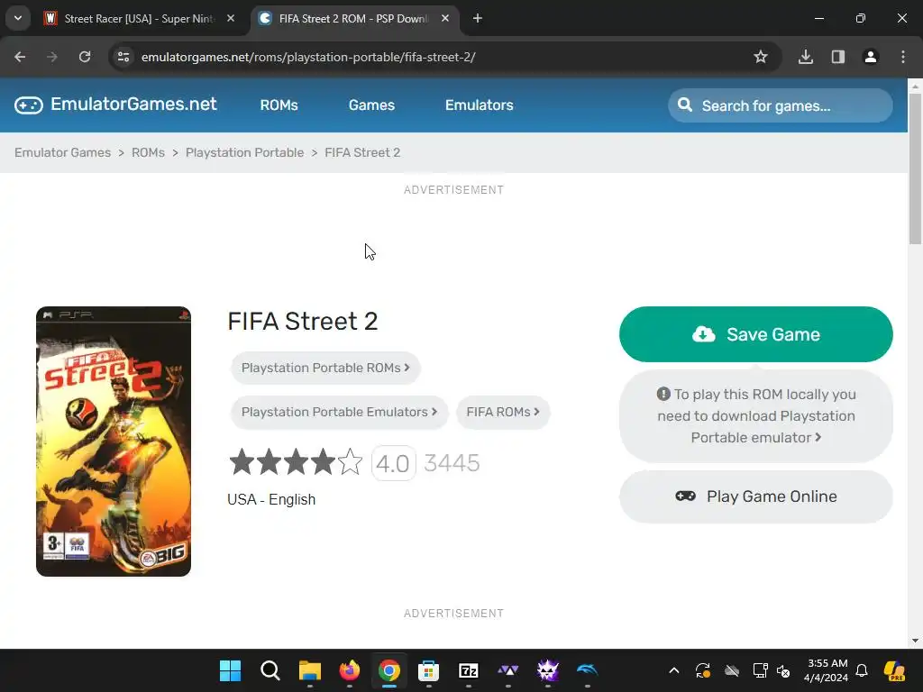Show hidden system tray icons
The height and width of the screenshot is (692, 923).
tap(674, 670)
